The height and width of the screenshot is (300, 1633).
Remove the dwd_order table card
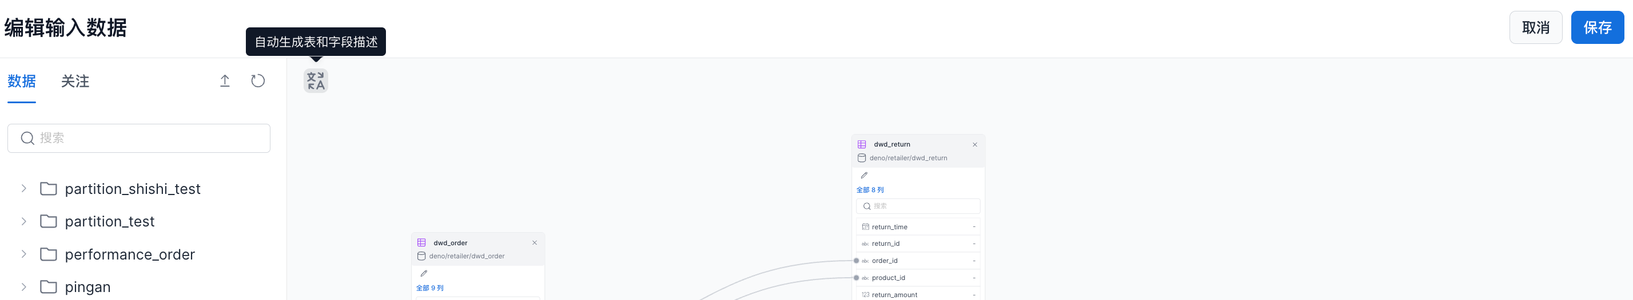click(535, 243)
